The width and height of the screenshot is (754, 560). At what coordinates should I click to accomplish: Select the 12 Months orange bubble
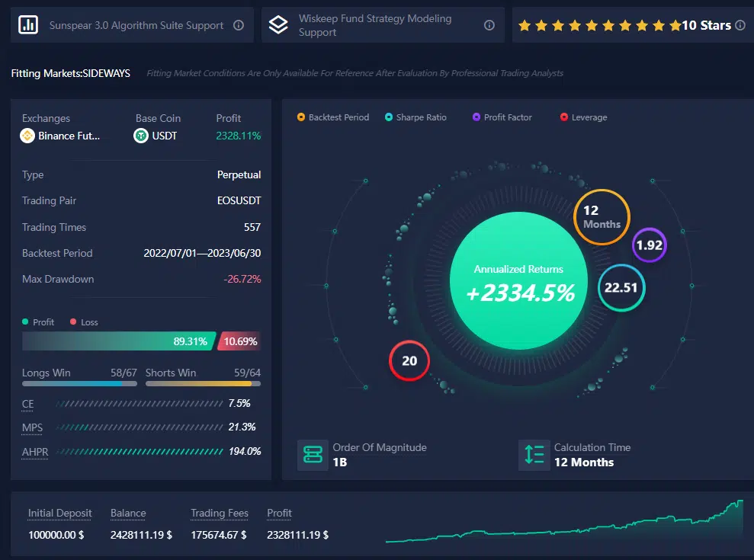tap(602, 217)
